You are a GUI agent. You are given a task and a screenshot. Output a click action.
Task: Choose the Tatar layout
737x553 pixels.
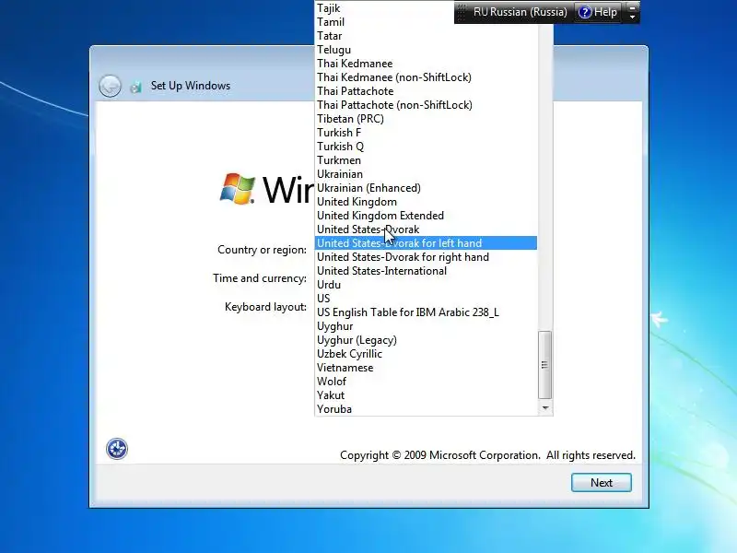(x=426, y=36)
